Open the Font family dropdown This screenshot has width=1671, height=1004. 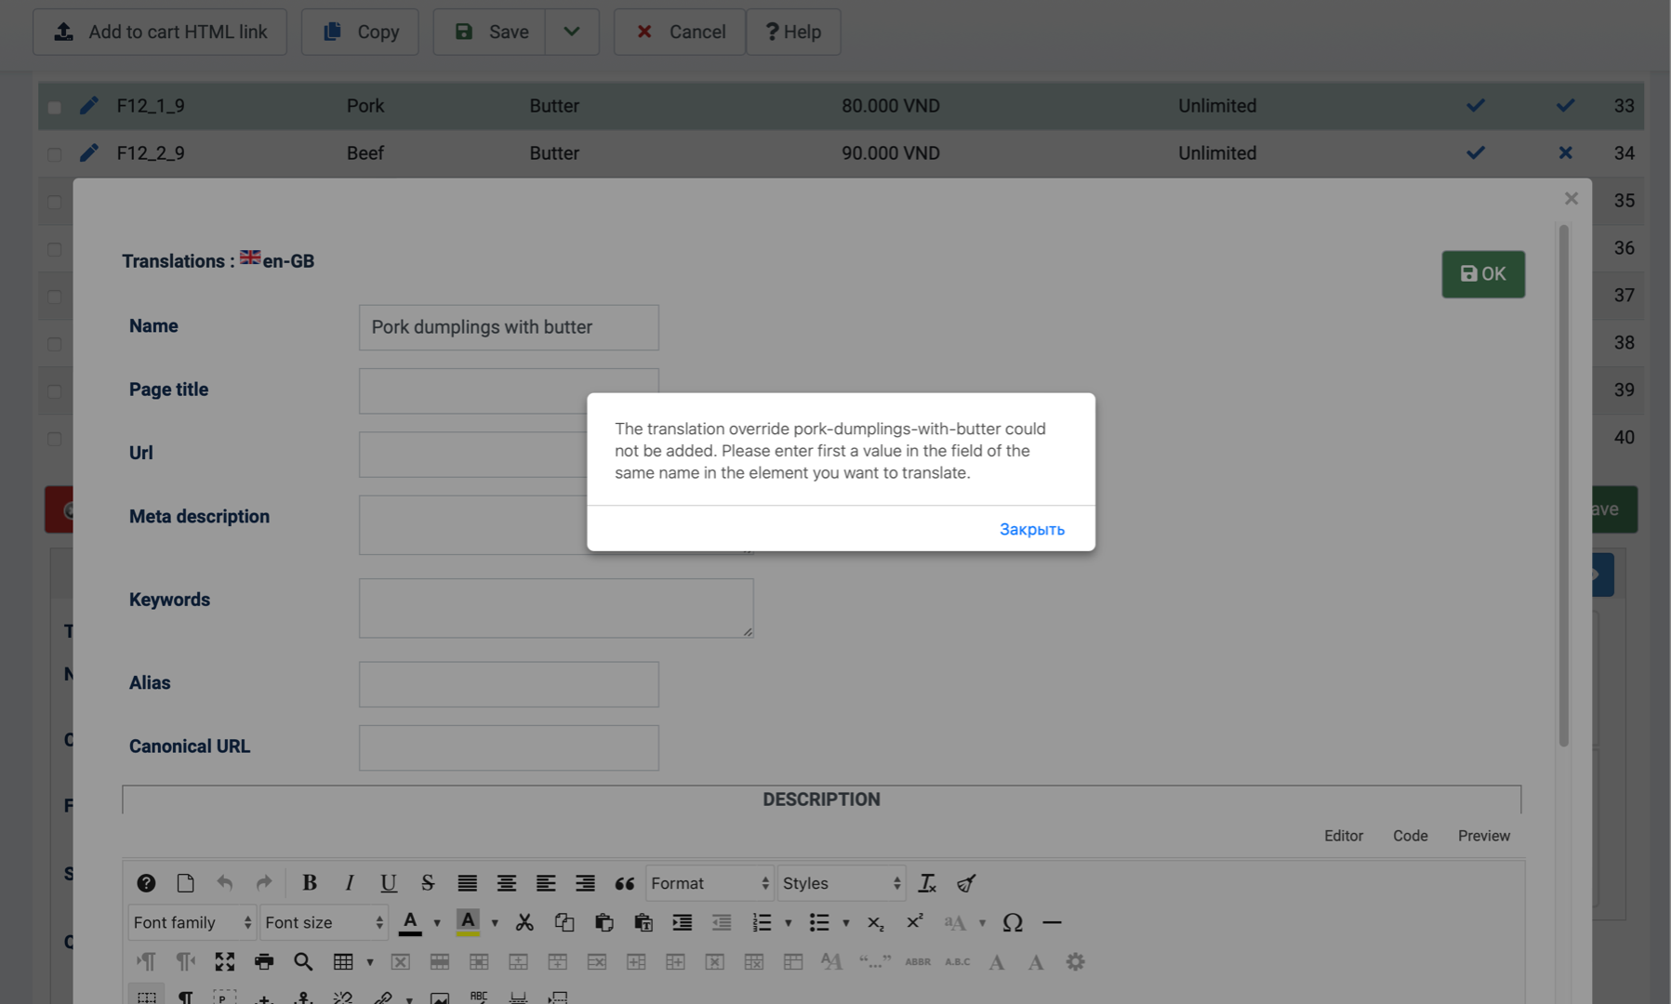point(192,922)
